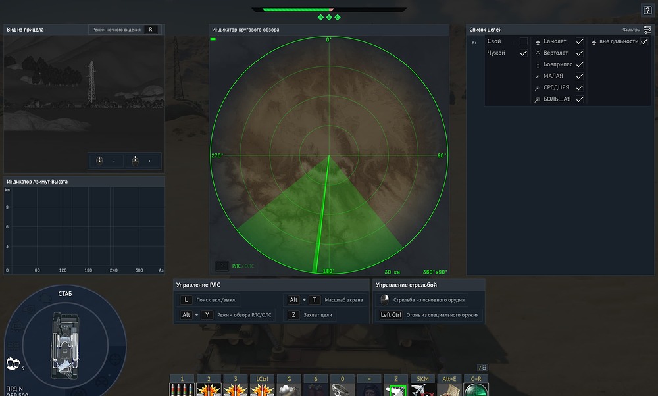Open the help question mark icon

(647, 11)
